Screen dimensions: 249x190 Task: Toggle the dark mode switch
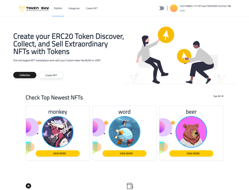click(160, 8)
